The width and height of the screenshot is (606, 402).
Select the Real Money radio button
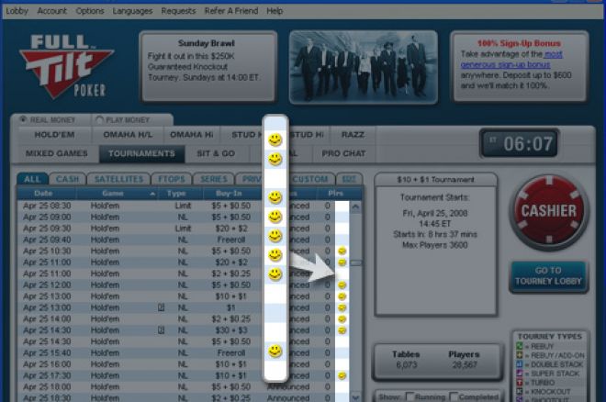[x=23, y=119]
